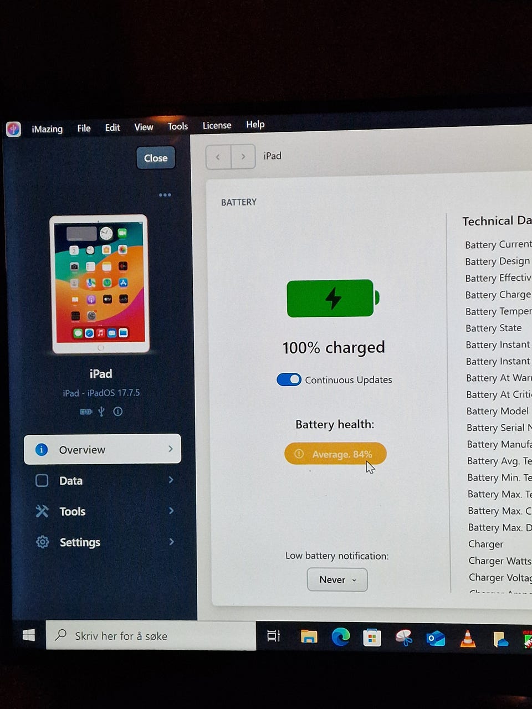Click the iPad - iPadOS 17.7.5 text
The width and height of the screenshot is (532, 709).
(x=101, y=393)
